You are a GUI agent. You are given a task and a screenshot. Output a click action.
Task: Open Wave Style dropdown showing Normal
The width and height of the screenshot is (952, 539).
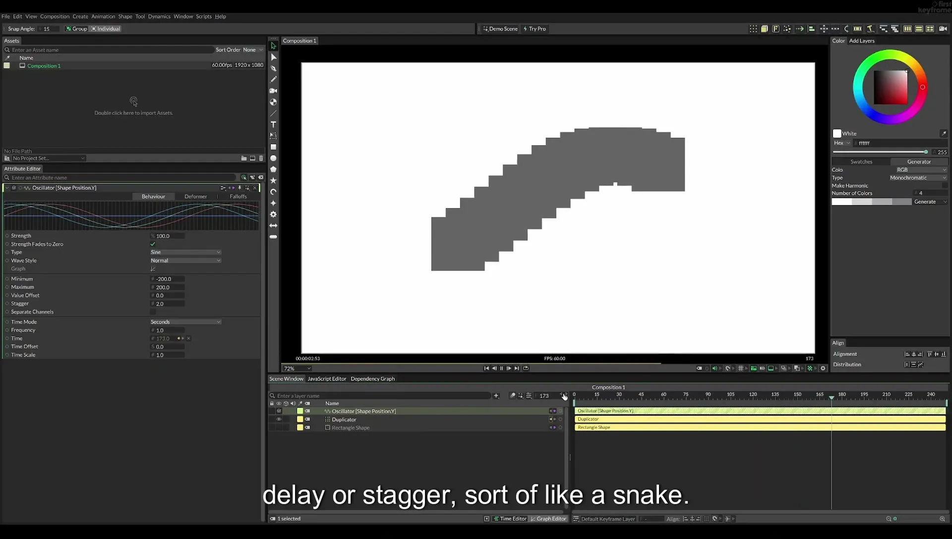pos(185,260)
